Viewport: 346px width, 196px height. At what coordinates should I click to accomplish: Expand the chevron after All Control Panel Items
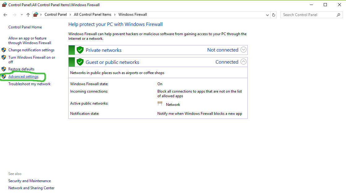coord(115,15)
